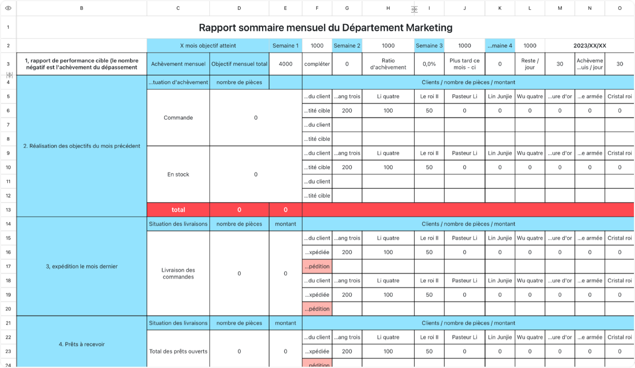Expand hidden rows between row 3 and 4

click(x=10, y=75)
